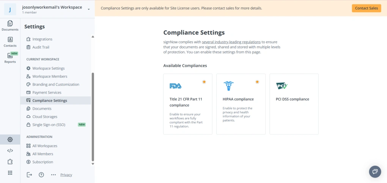Open the Reports section icon
The height and width of the screenshot is (183, 387).
10,55
